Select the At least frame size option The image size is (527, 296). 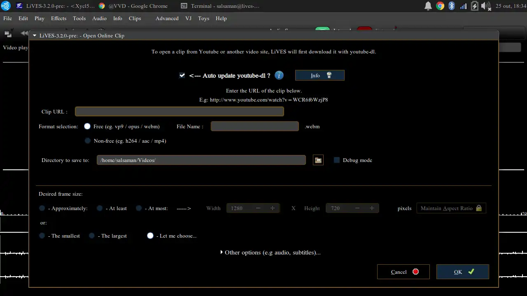[100, 208]
